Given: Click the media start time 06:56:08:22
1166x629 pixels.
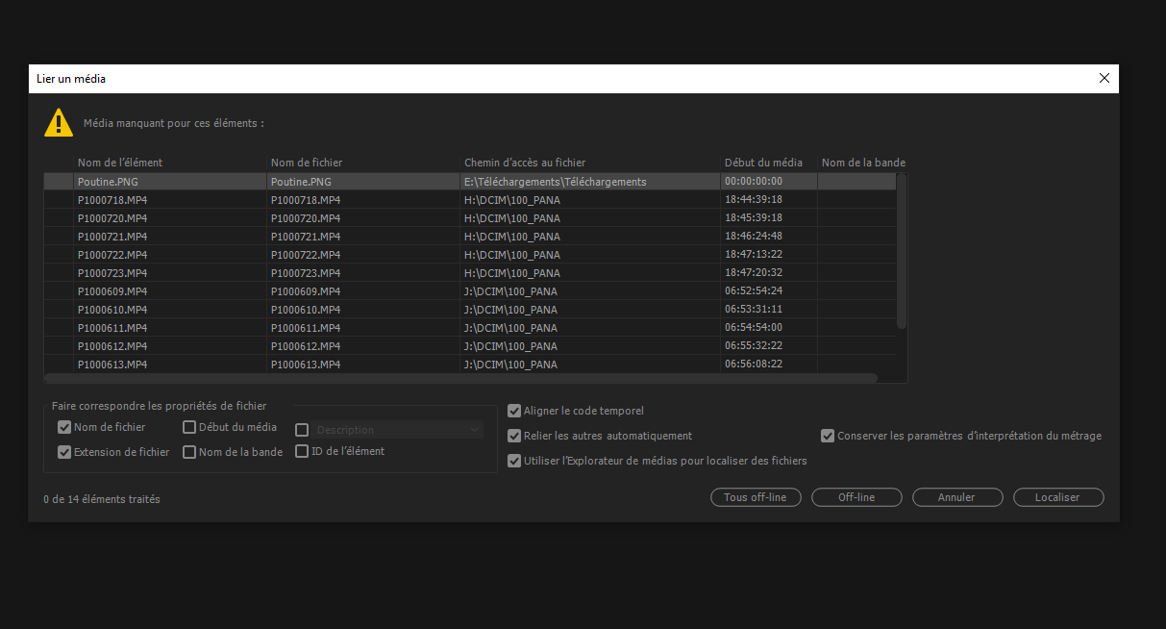Looking at the screenshot, I should (x=754, y=365).
